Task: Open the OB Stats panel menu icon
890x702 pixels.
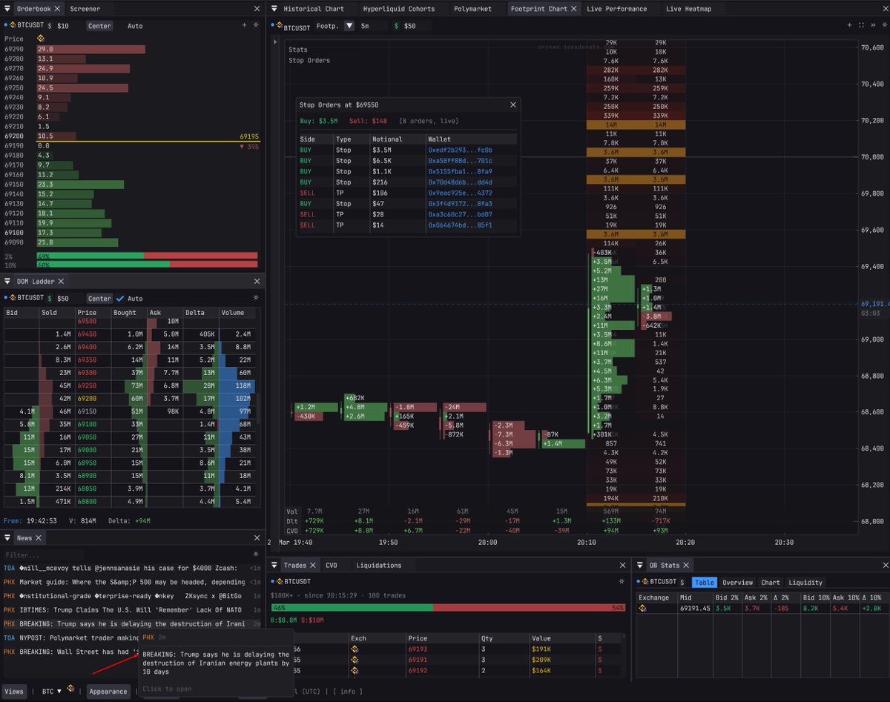Action: (x=641, y=565)
